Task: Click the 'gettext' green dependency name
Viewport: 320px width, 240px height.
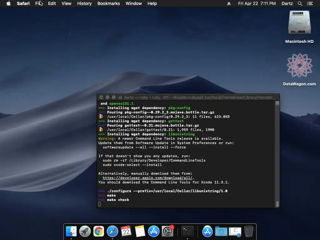Action: [176, 121]
